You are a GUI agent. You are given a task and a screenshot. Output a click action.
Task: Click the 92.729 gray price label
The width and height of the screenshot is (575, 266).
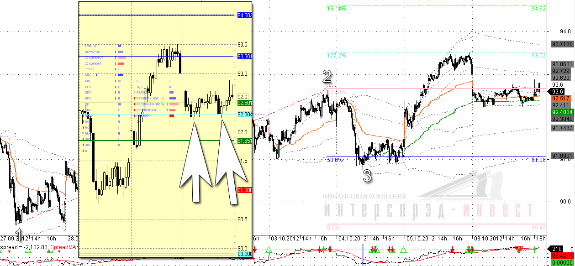(x=560, y=71)
